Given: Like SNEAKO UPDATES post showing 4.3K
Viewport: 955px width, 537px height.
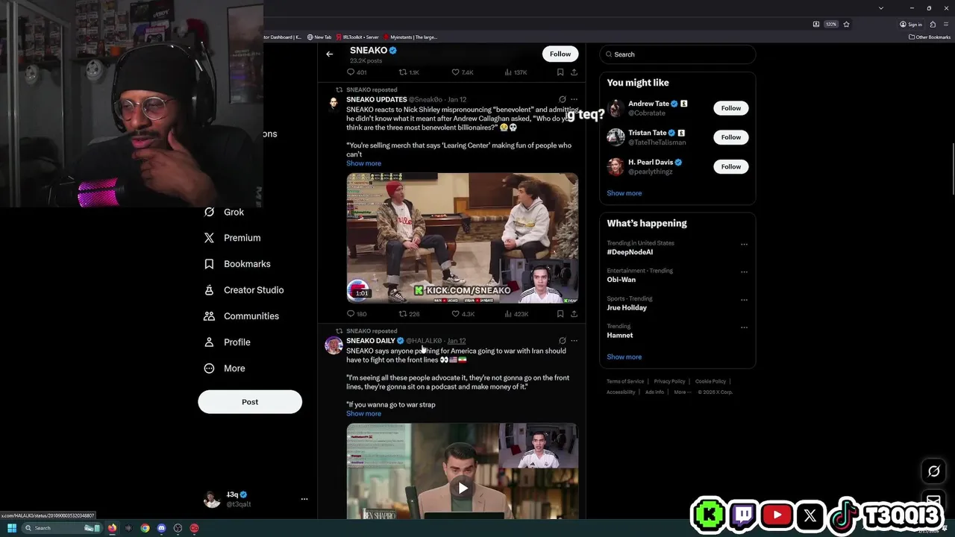Looking at the screenshot, I should (463, 314).
